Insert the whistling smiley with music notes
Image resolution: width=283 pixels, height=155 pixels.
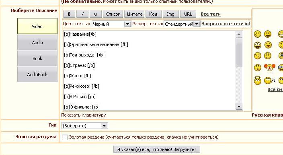[x=269, y=81]
